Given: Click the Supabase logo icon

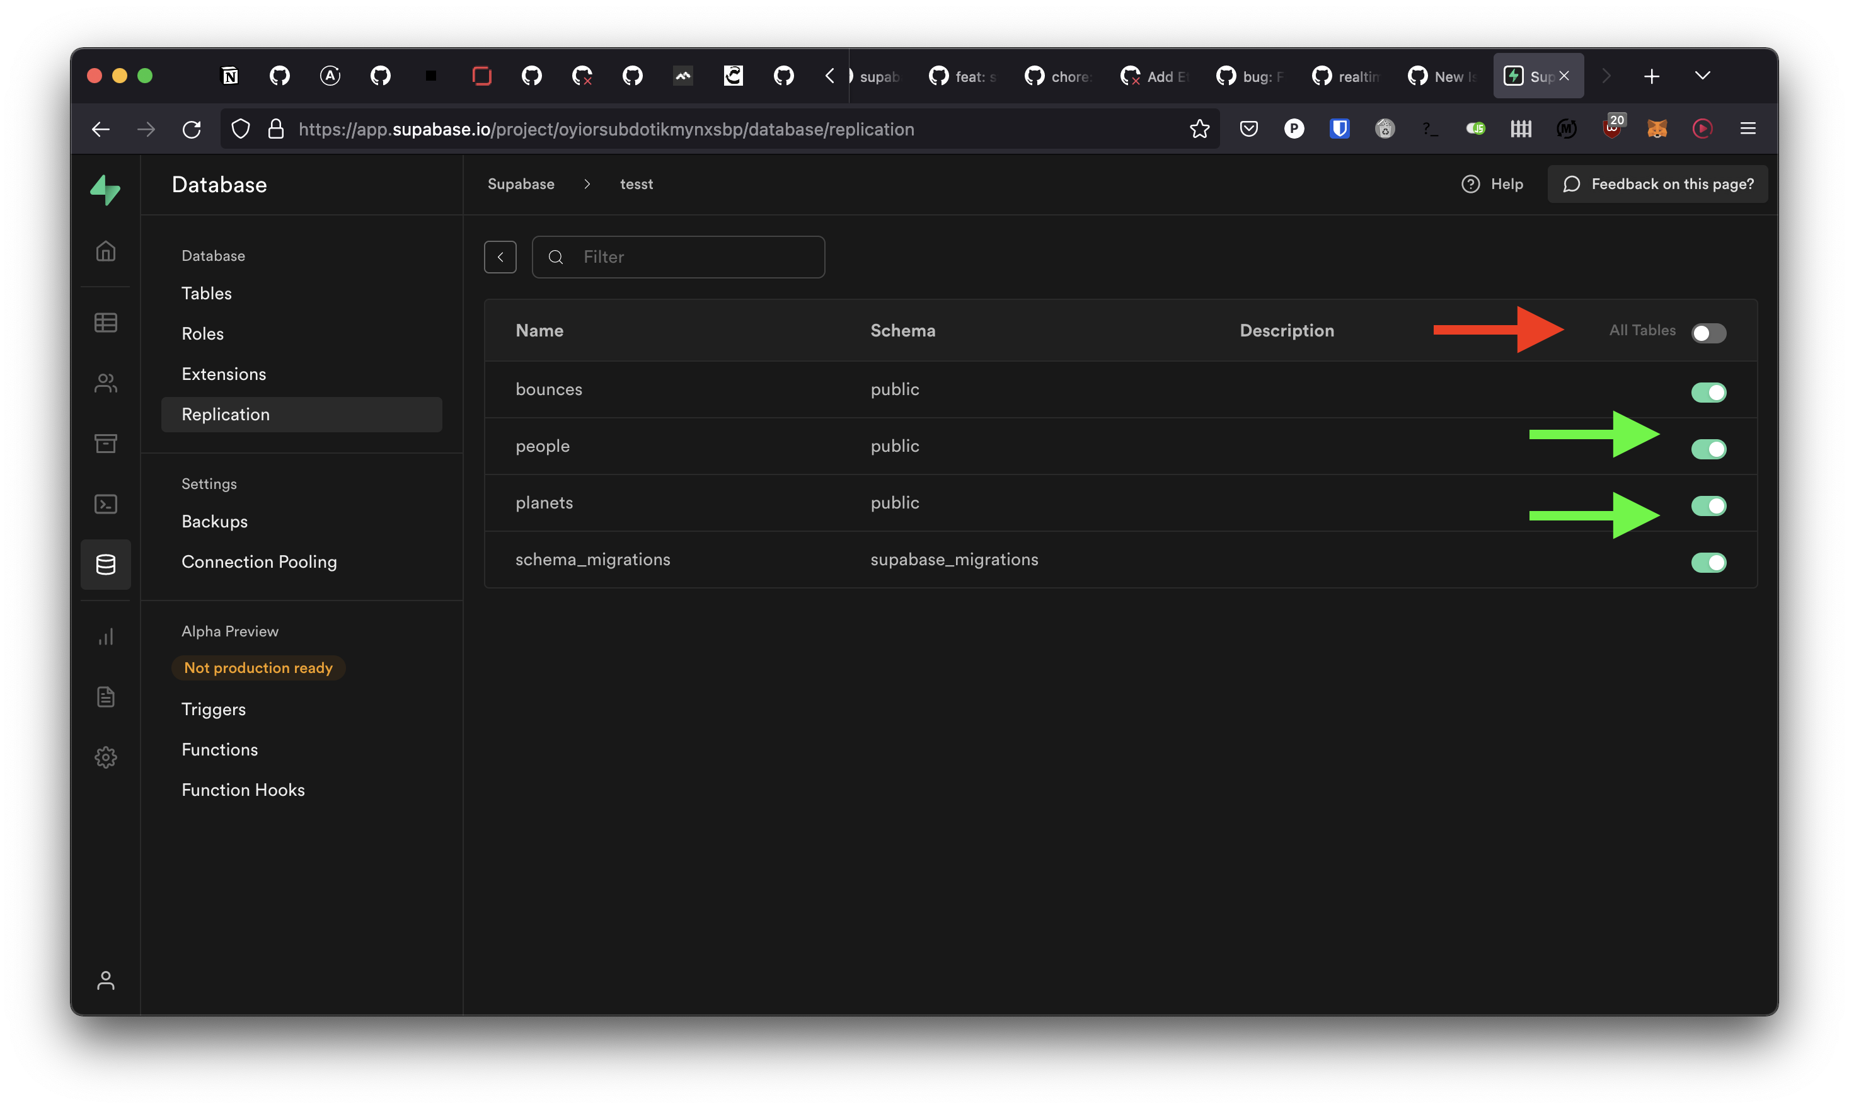Looking at the screenshot, I should point(105,189).
